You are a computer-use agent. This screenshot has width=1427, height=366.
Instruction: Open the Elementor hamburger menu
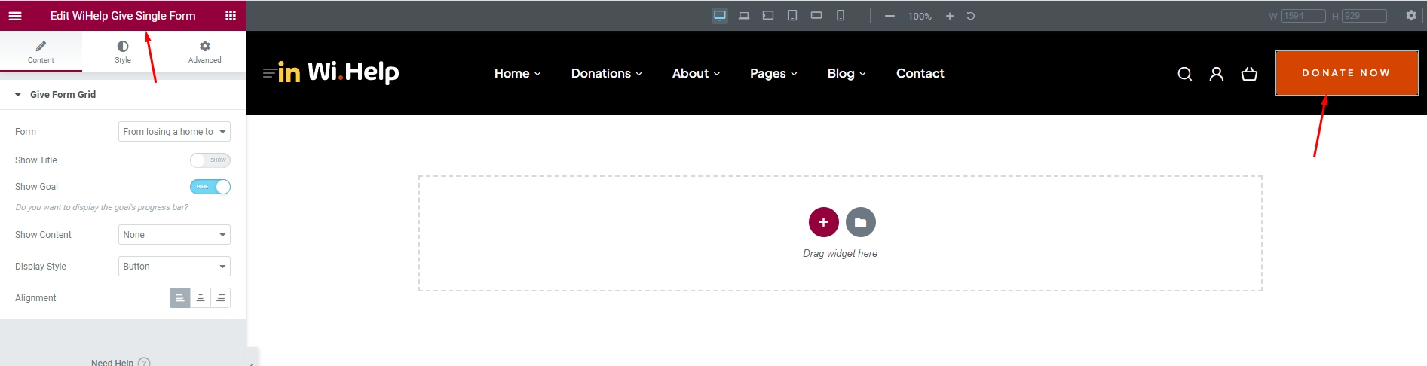[x=15, y=16]
